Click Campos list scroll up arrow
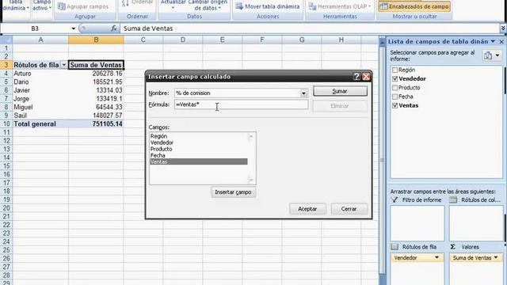 [x=251, y=137]
